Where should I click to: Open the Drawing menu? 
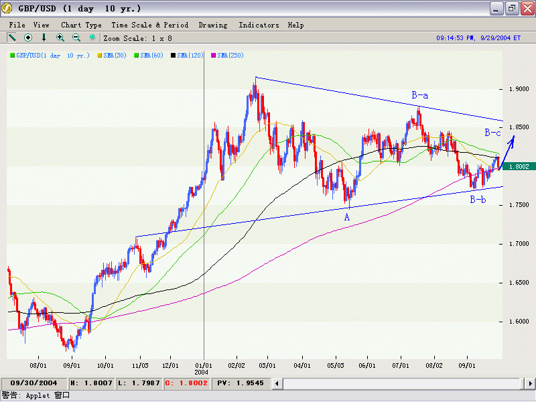pyautogui.click(x=213, y=25)
